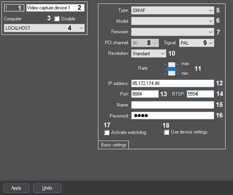Click the Apply button
This screenshot has height=195, width=233.
pyautogui.click(x=16, y=188)
